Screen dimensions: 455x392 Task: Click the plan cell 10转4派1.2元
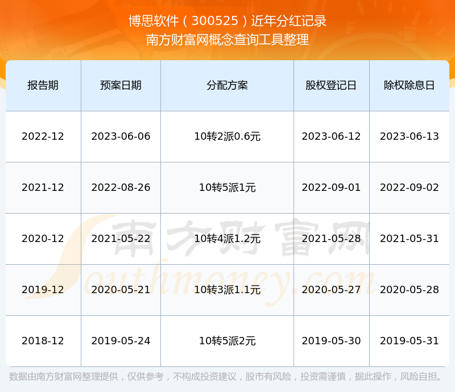tap(227, 239)
